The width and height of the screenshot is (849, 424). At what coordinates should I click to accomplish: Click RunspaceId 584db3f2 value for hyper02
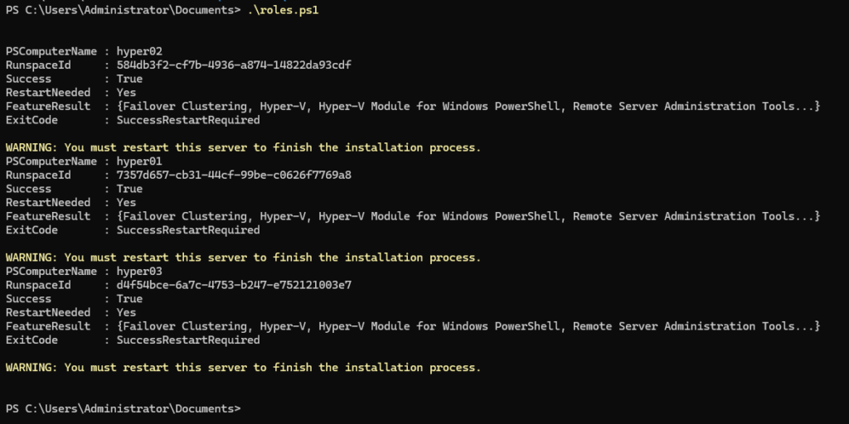(x=234, y=65)
